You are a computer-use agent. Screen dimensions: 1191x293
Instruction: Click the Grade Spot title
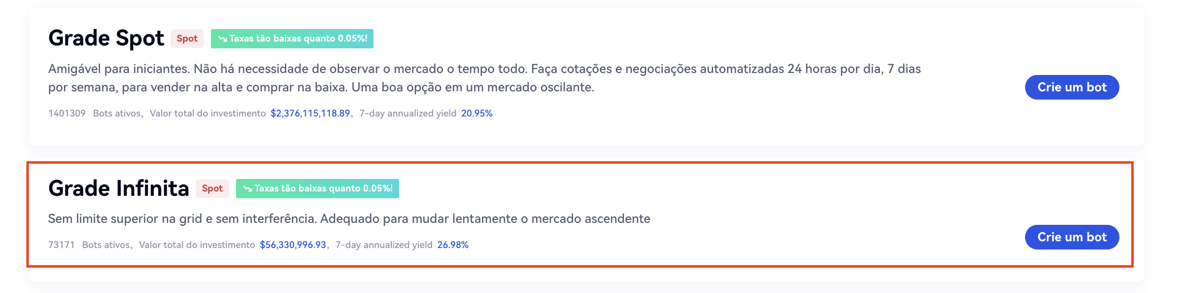point(106,38)
